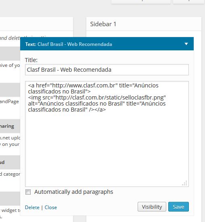Viewport: 205px width, 222px height.
Task: Click the 'Automatically add paragraphs' label
Action: pyautogui.click(x=73, y=192)
